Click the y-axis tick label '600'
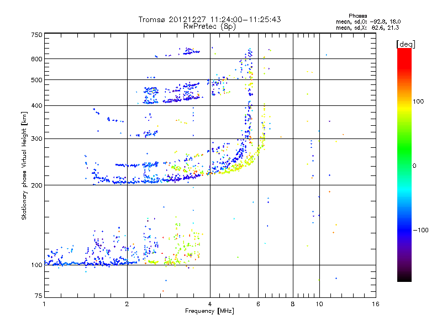 [x=36, y=59]
